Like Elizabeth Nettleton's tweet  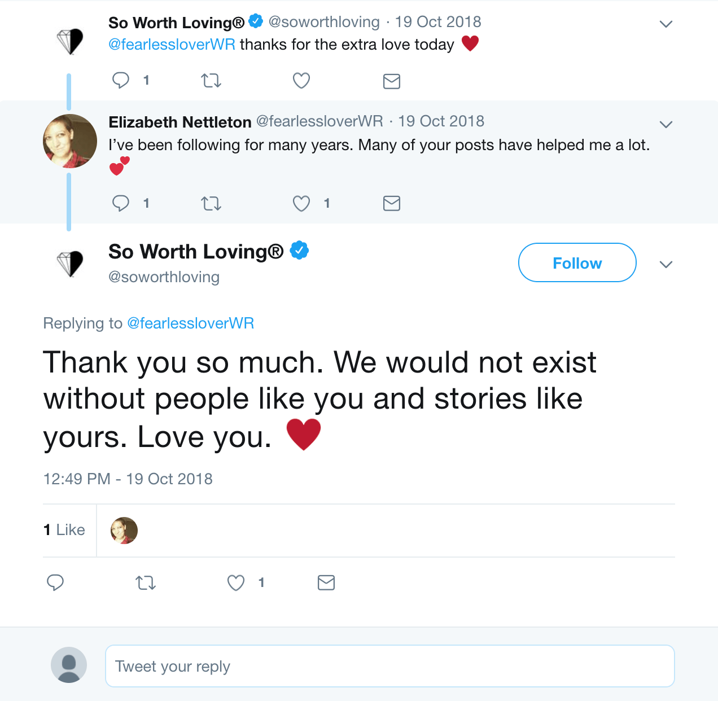click(x=301, y=203)
